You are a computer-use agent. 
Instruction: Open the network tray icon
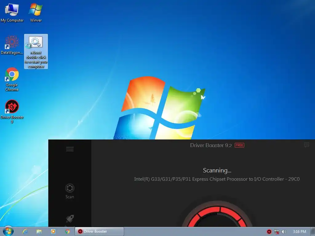pos(277,232)
